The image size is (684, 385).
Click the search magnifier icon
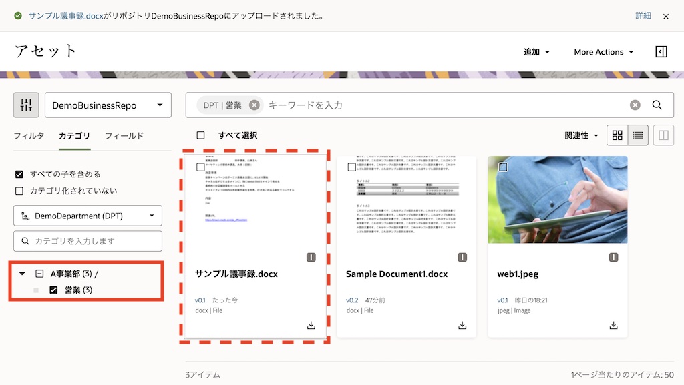(656, 105)
